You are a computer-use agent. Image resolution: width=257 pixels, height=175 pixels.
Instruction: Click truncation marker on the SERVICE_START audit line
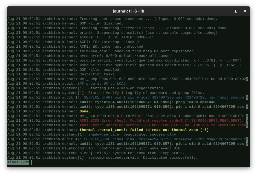pyautogui.click(x=247, y=97)
